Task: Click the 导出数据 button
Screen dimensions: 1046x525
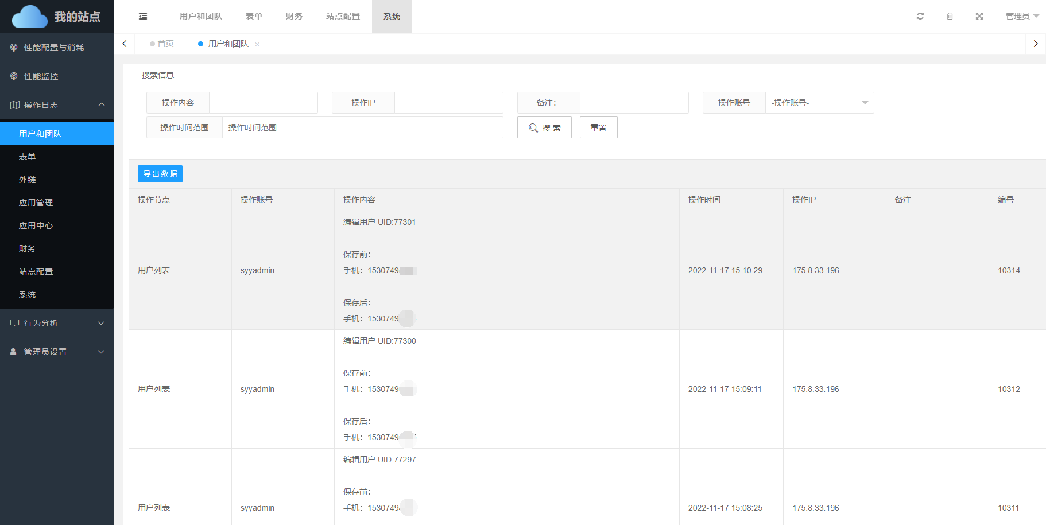Action: 160,174
